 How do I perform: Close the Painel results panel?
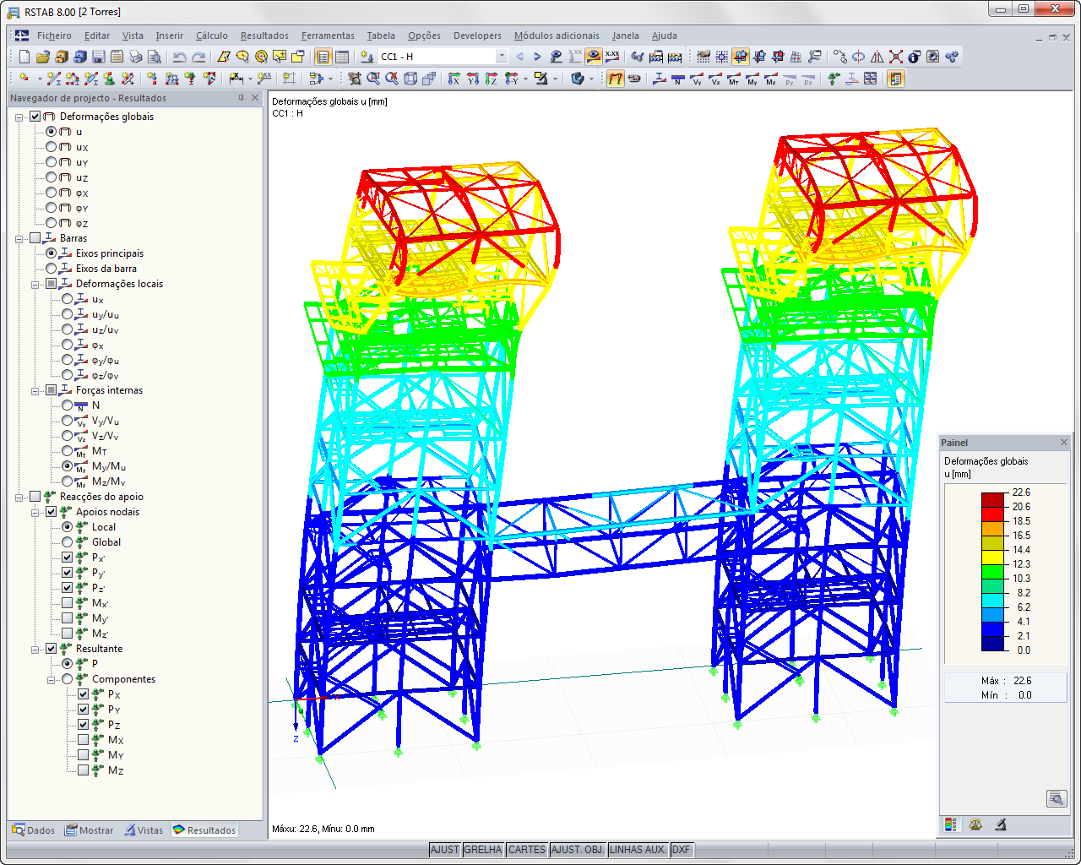1064,443
